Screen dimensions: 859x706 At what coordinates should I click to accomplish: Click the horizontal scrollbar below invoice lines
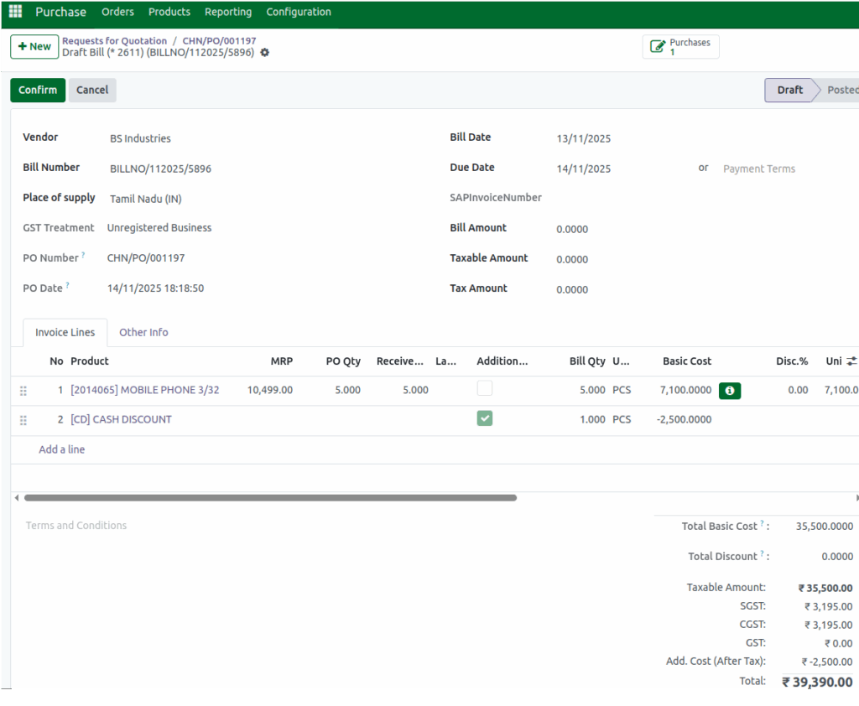pos(268,497)
